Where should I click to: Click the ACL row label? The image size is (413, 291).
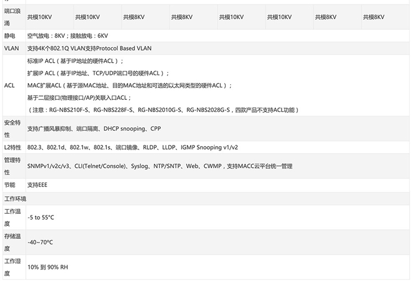click(9, 85)
